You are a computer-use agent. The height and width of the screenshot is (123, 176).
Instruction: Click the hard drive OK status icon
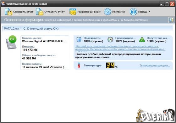click(11, 42)
